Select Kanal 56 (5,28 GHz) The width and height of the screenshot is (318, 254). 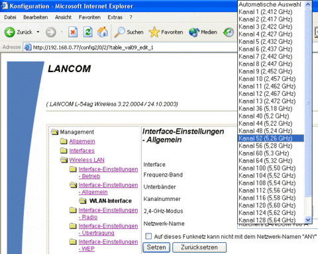click(x=271, y=146)
